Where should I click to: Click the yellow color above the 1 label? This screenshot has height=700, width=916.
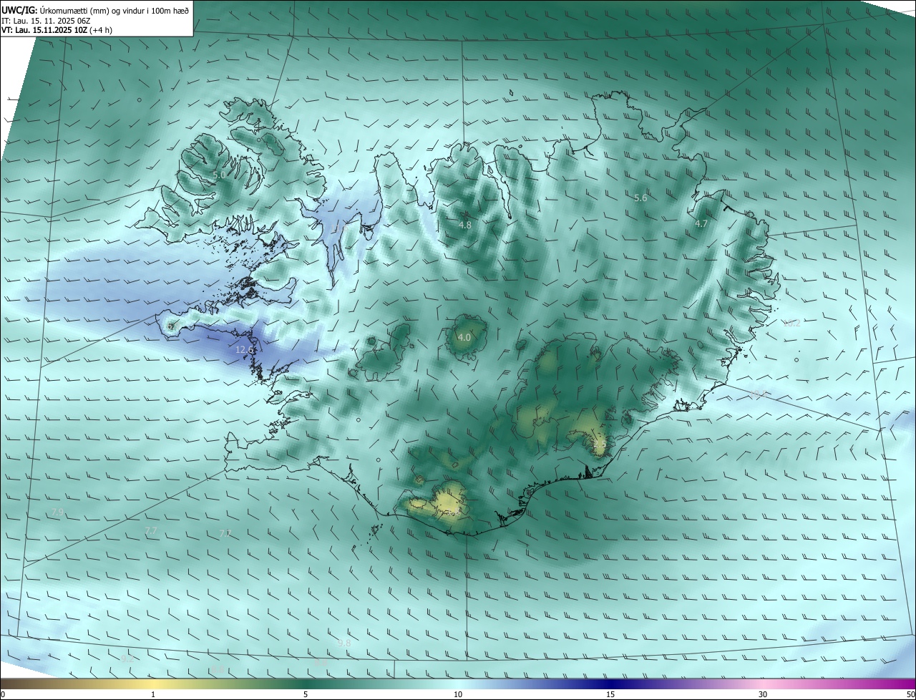click(153, 684)
